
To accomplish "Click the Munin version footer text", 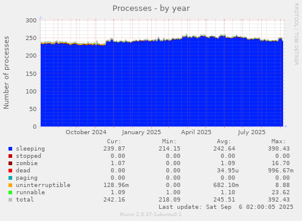I will (x=151, y=214).
